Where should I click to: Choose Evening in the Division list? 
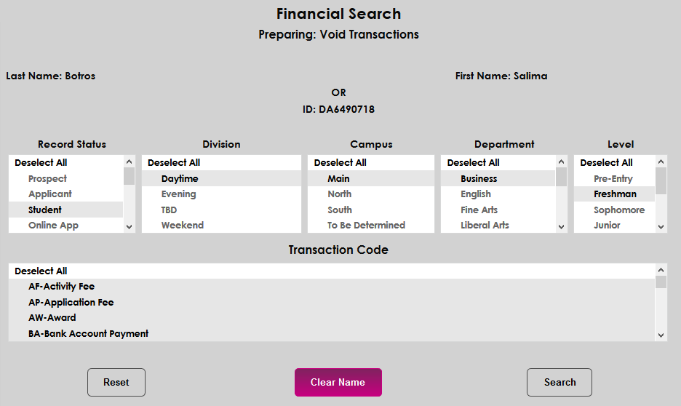(179, 194)
